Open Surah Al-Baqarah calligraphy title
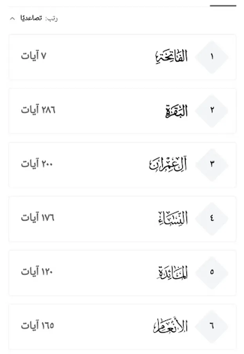 pyautogui.click(x=176, y=111)
